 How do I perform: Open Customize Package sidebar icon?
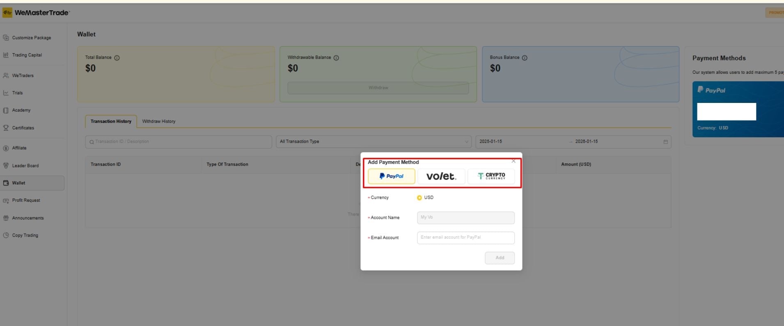click(6, 38)
